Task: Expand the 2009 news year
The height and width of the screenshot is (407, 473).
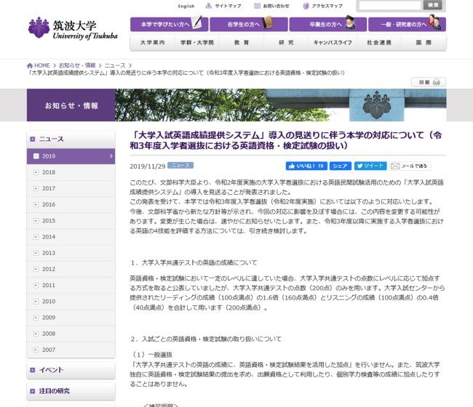Action: point(71,318)
